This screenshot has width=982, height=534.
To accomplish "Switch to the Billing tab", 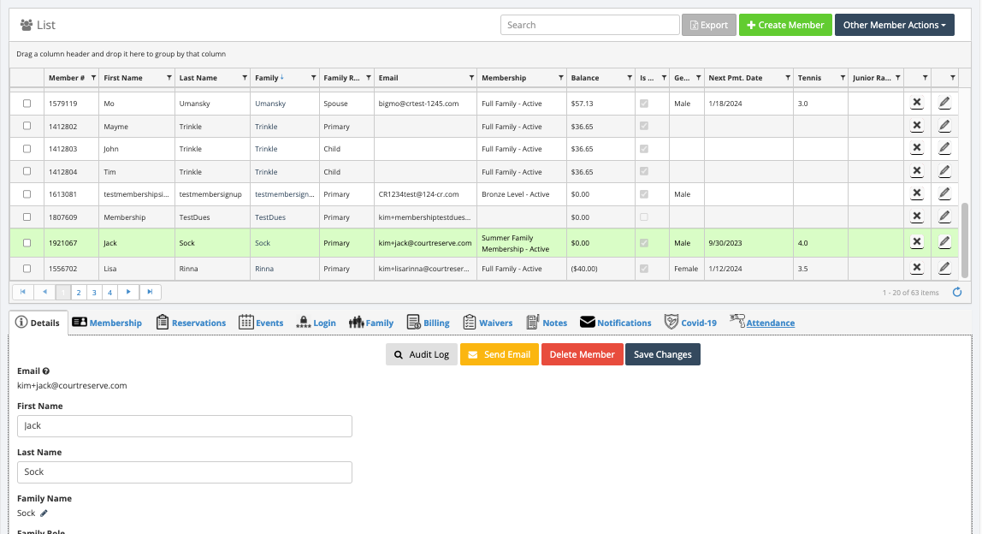I will coord(427,323).
